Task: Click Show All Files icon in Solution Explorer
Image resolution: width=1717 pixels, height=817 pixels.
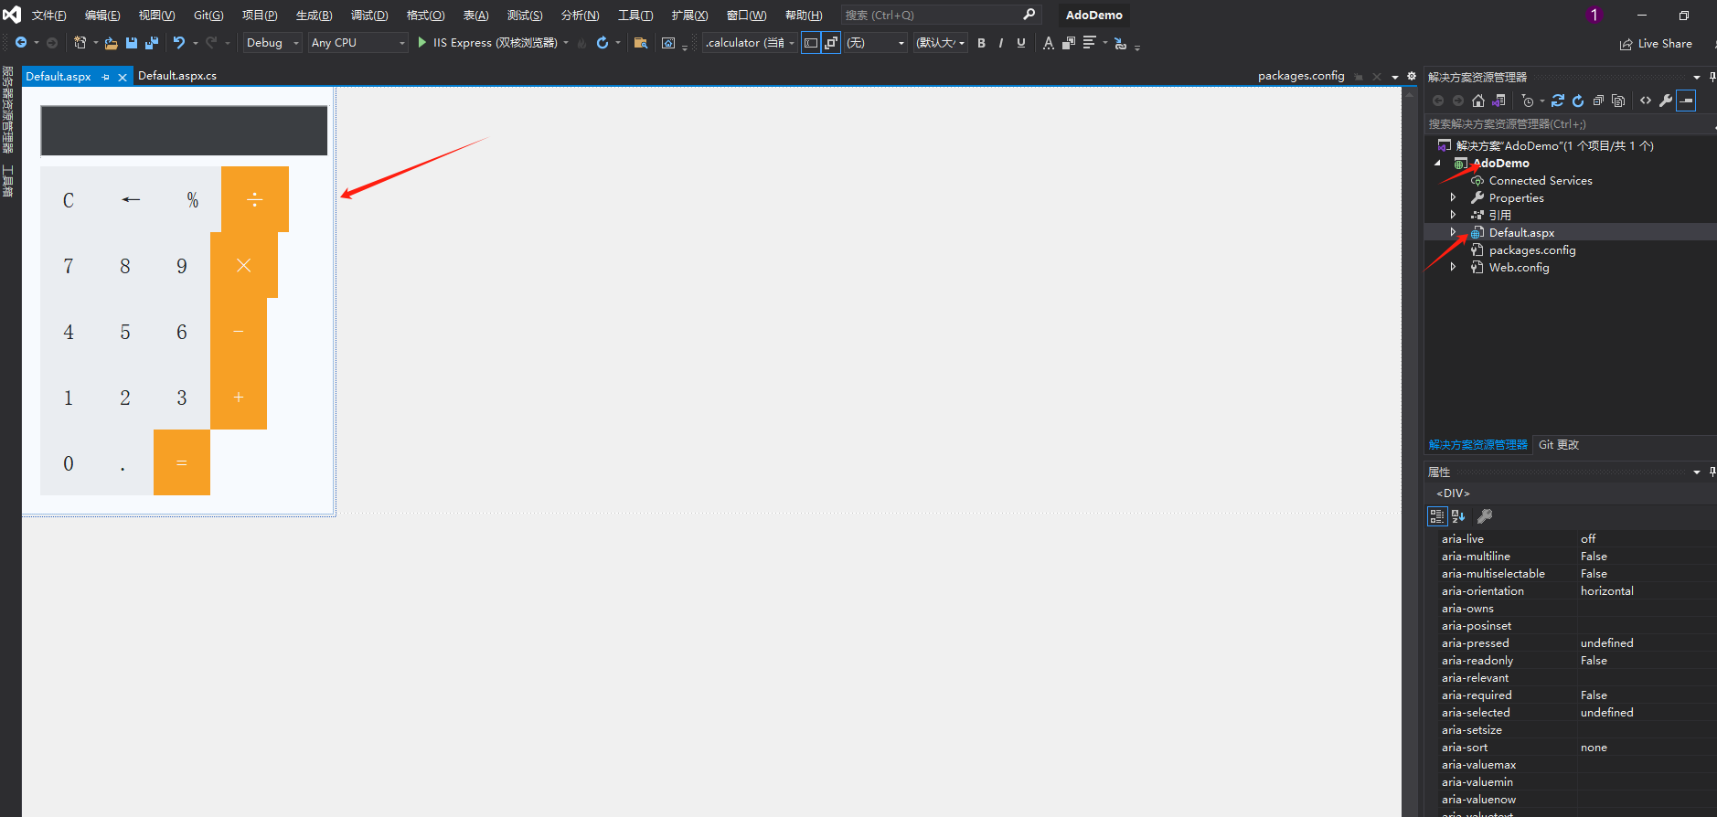Action: click(1618, 101)
